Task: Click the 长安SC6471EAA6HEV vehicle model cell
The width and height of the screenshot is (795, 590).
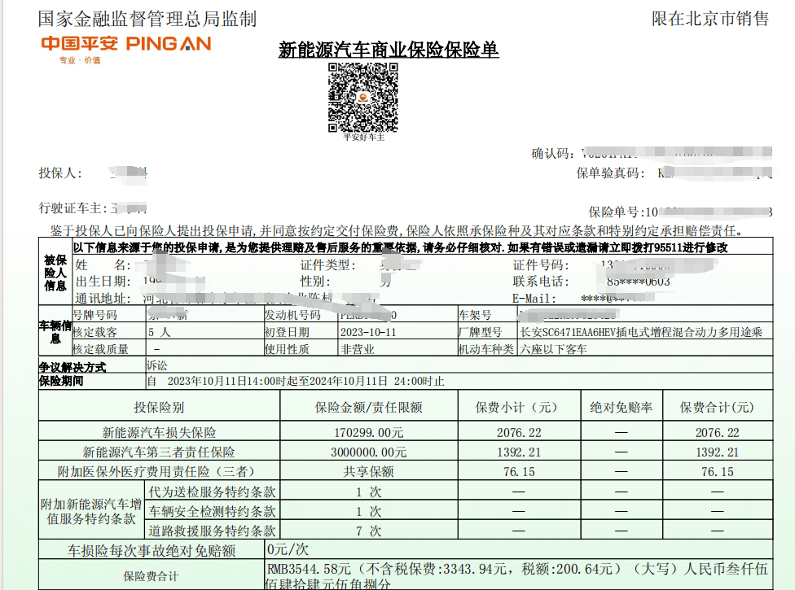Action: pos(641,332)
